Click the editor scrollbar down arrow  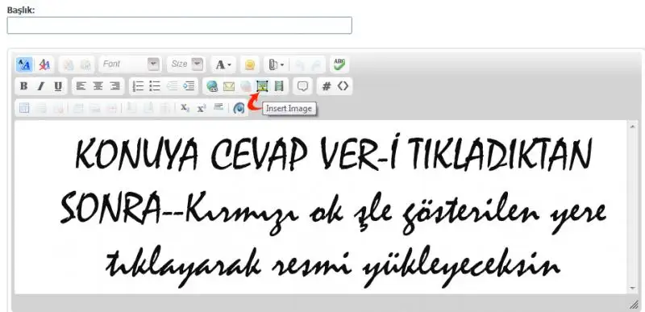(x=633, y=288)
